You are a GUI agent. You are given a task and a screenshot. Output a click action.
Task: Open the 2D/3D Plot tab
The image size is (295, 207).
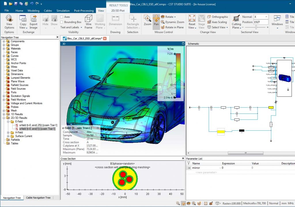(x=118, y=11)
